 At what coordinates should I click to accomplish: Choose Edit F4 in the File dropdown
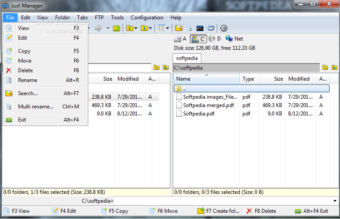(45, 38)
